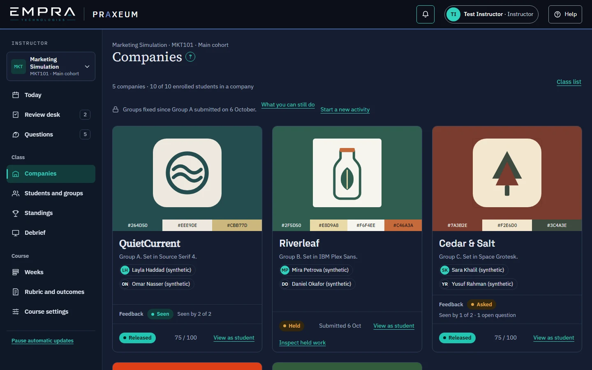Viewport: 592px width, 370px height.
Task: Click the Standings trophy icon
Action: [x=16, y=213]
